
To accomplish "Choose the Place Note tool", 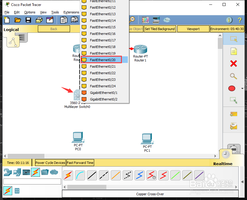I will coord(234,51).
